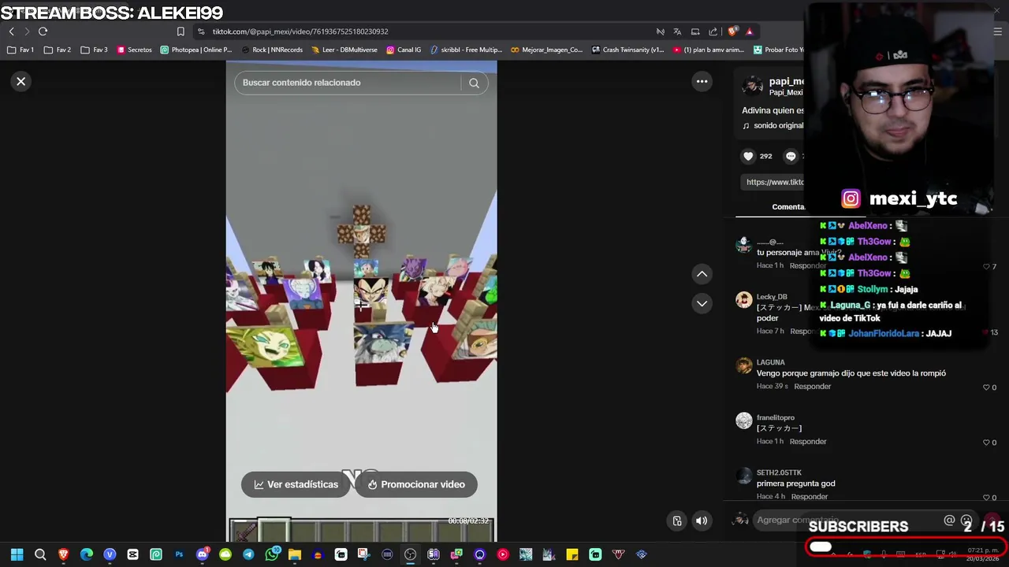The width and height of the screenshot is (1009, 567).
Task: Open Windows taskbar search
Action: point(40,554)
